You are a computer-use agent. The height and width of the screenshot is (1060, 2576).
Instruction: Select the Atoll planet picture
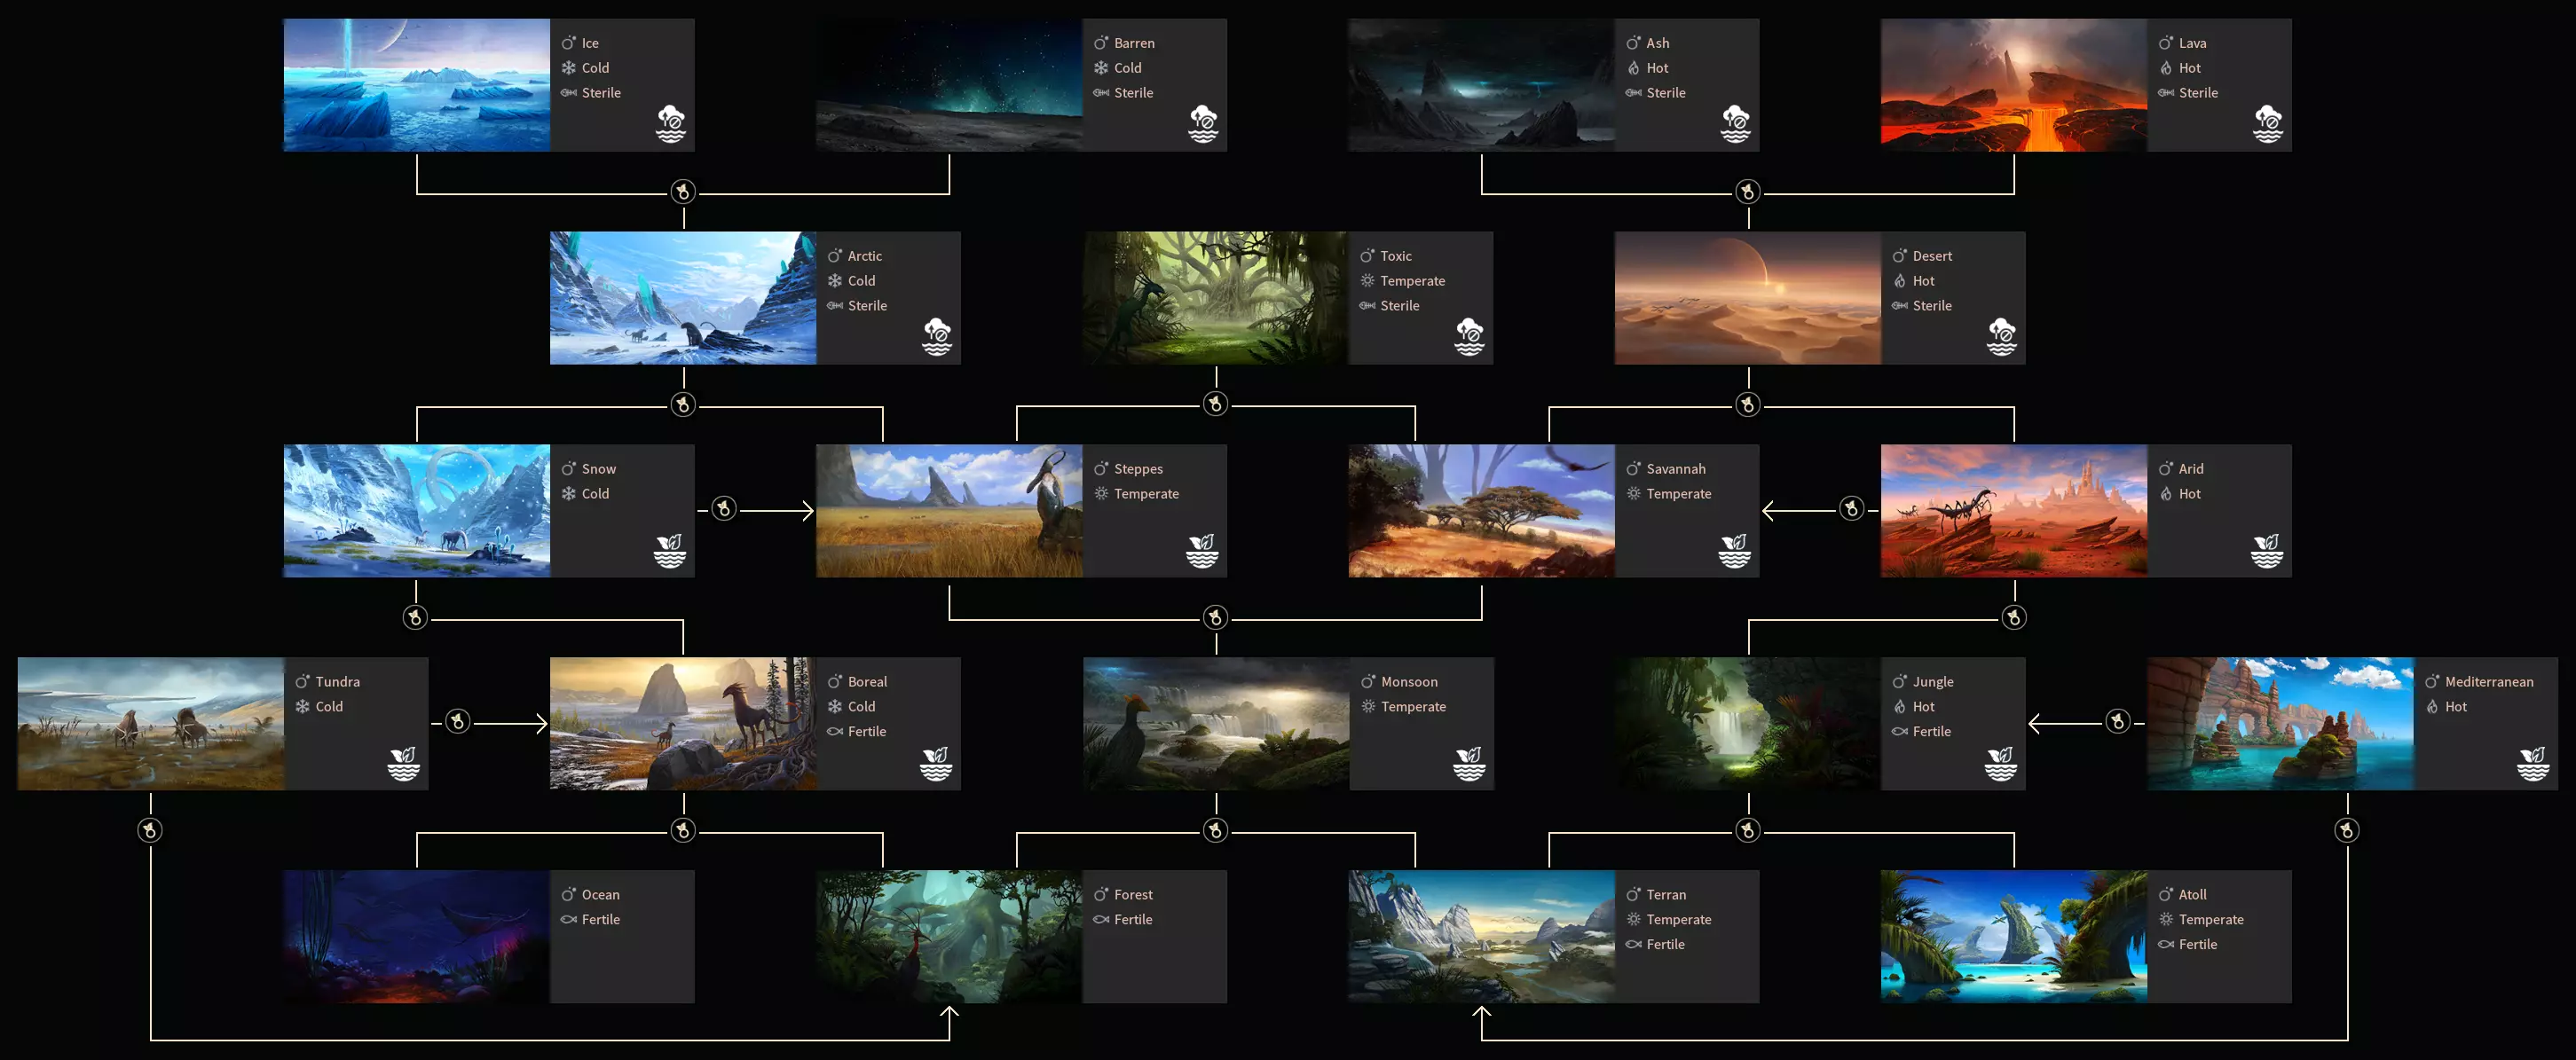click(x=2013, y=936)
